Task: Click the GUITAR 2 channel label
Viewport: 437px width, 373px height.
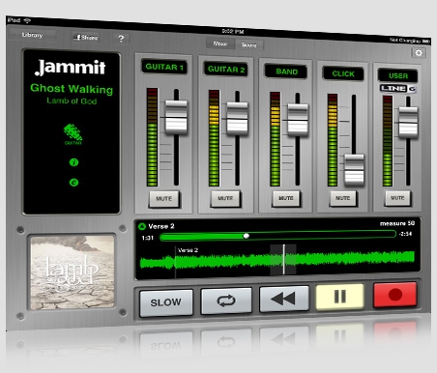Action: 226,70
